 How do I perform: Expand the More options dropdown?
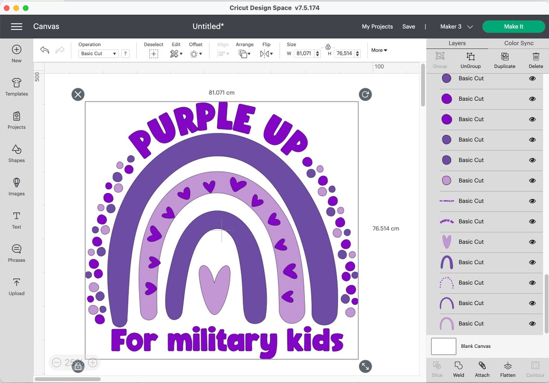click(379, 50)
